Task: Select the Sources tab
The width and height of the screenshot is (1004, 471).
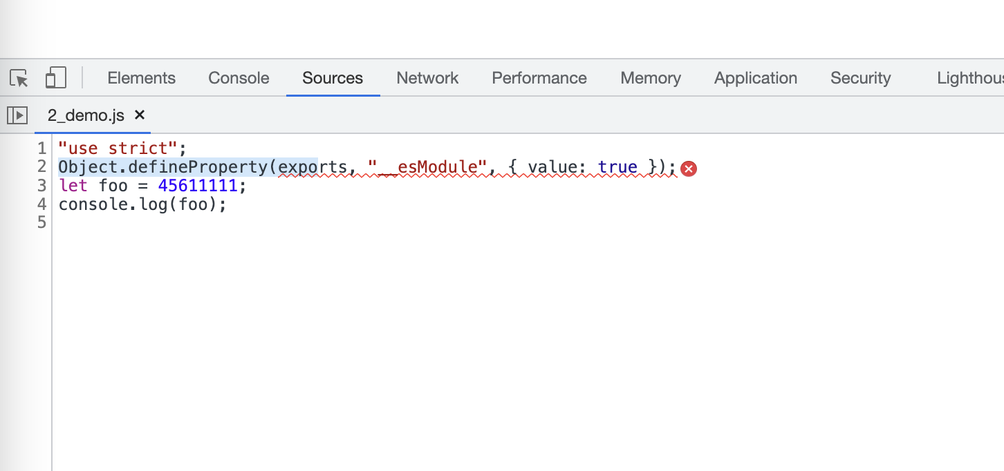Action: pos(333,78)
